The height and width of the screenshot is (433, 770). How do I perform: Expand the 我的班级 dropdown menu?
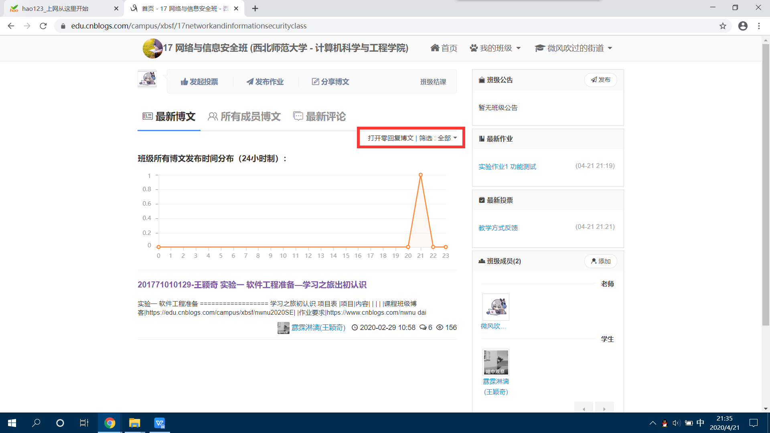coord(495,48)
